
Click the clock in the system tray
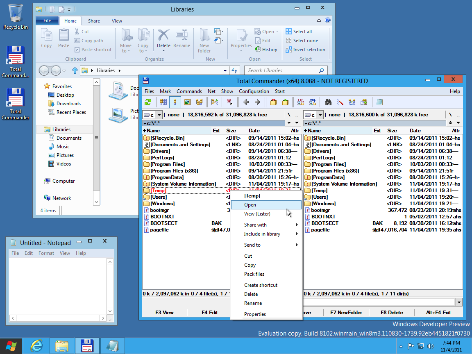click(451, 346)
